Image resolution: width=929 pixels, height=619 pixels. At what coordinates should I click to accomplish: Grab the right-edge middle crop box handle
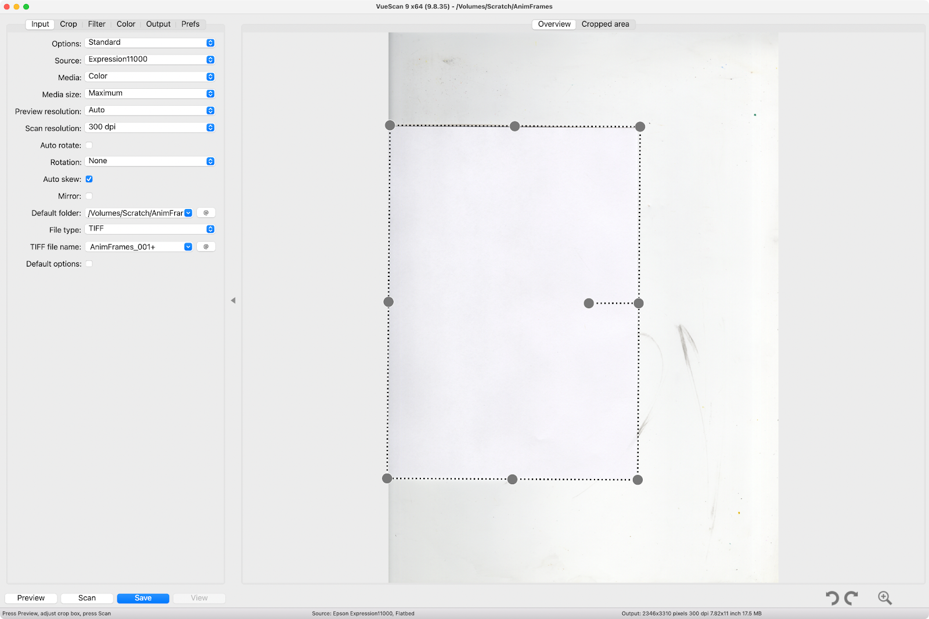pyautogui.click(x=639, y=303)
